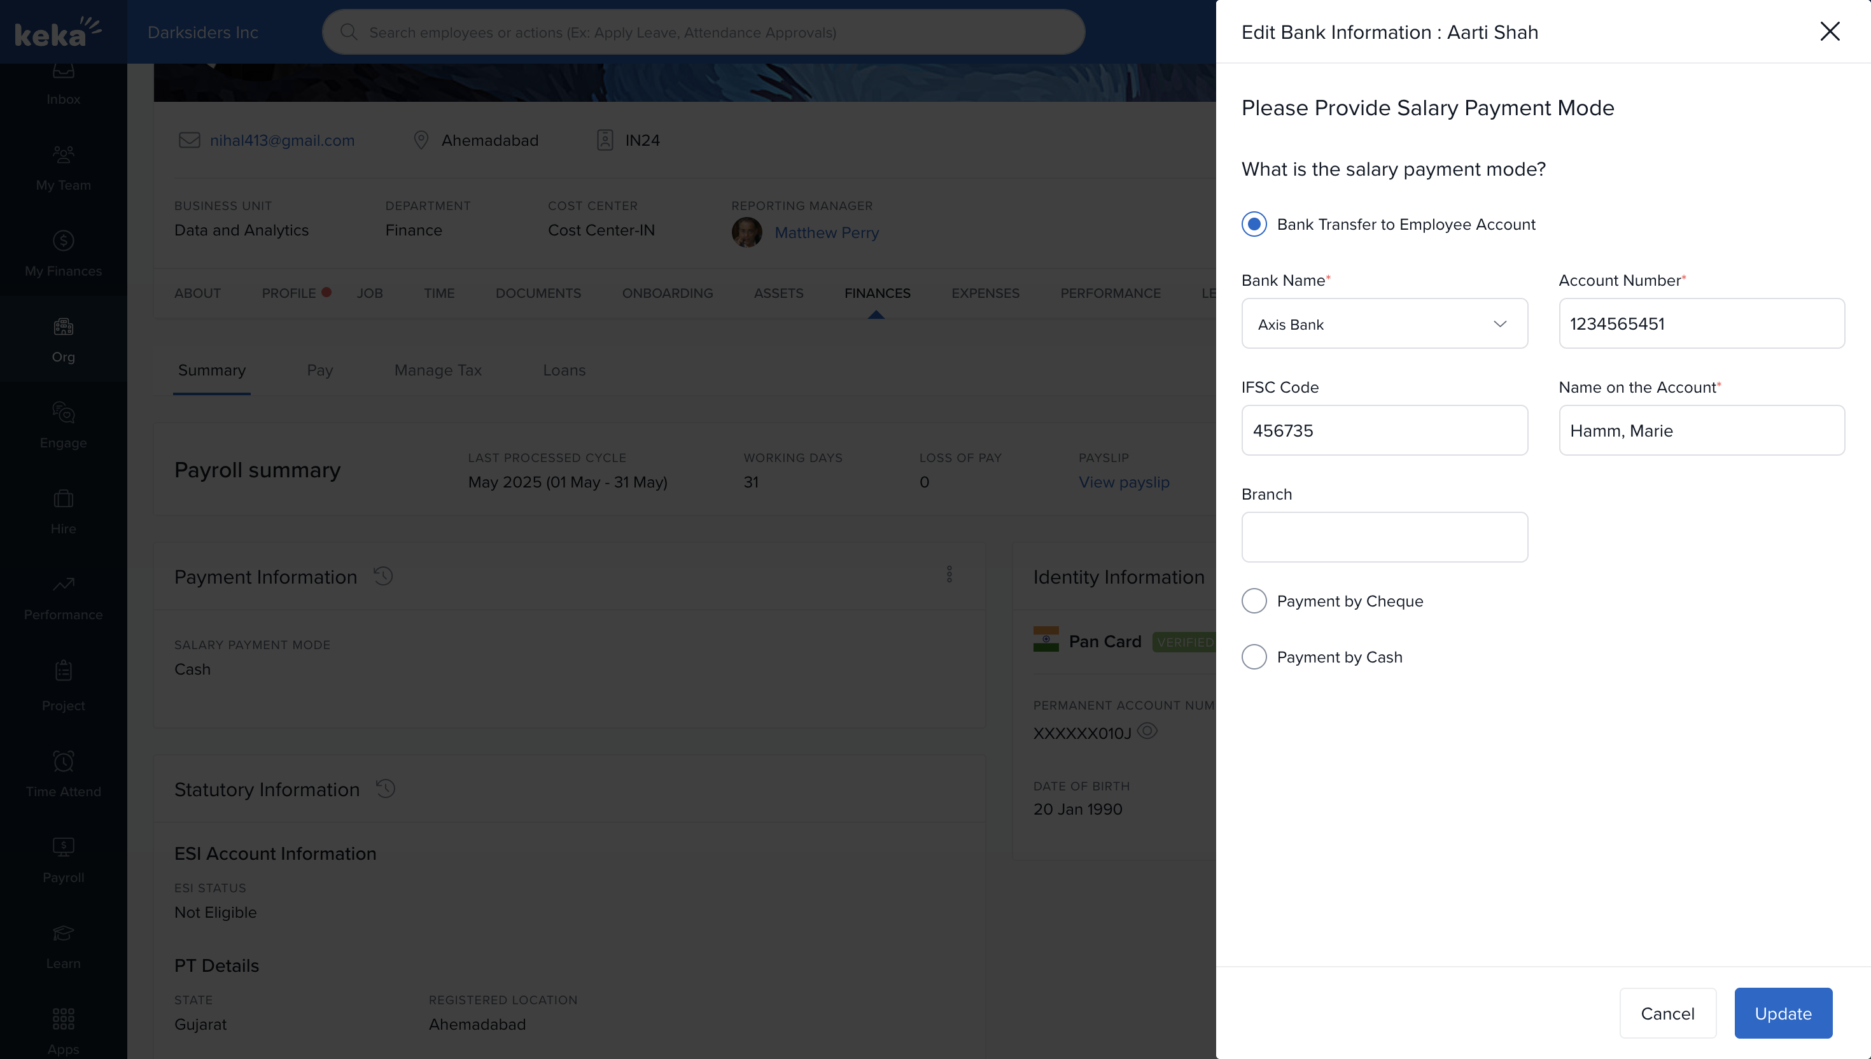Expand the Bank Name dropdown

click(1384, 324)
